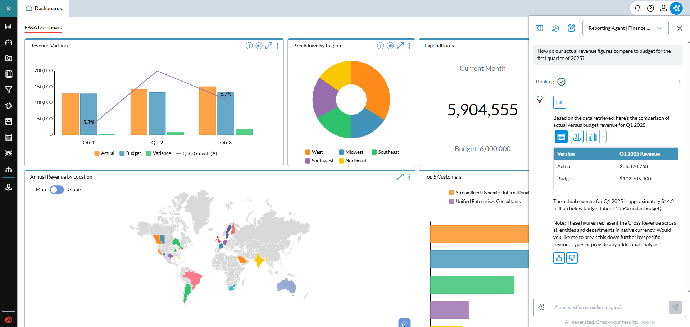The width and height of the screenshot is (690, 327).
Task: Mute narration on the Revenue Variance chart
Action: coord(259,46)
